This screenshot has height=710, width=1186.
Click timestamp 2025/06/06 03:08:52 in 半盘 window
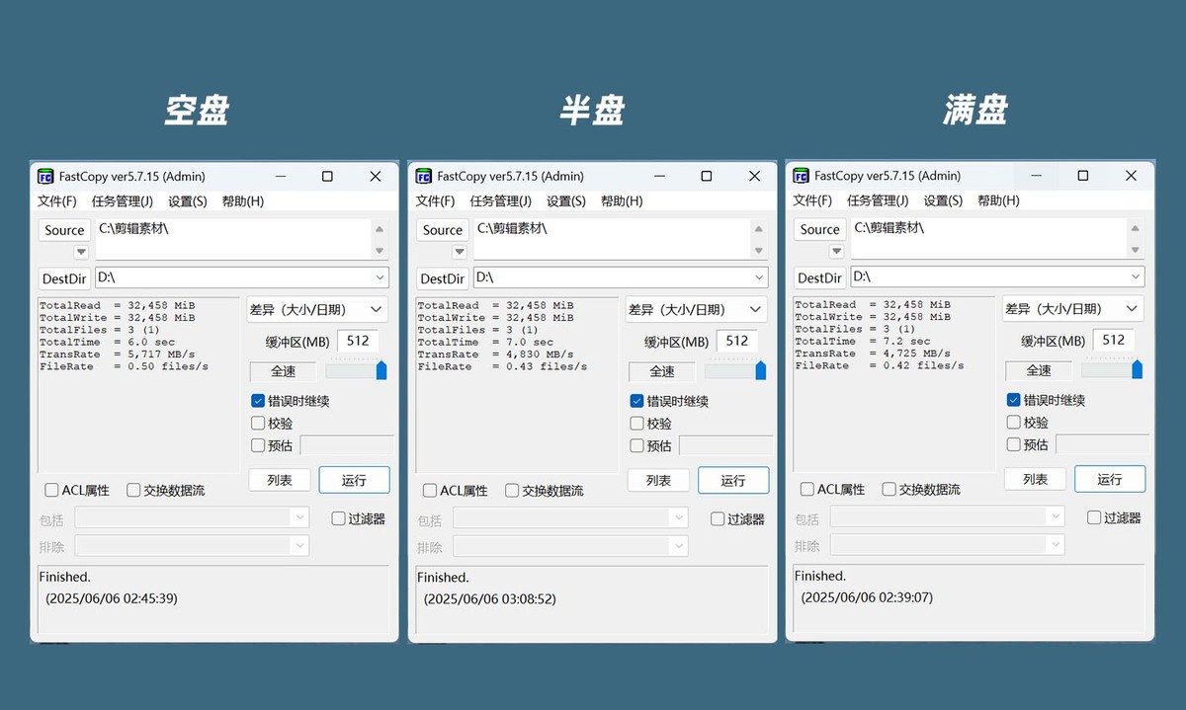click(x=490, y=599)
